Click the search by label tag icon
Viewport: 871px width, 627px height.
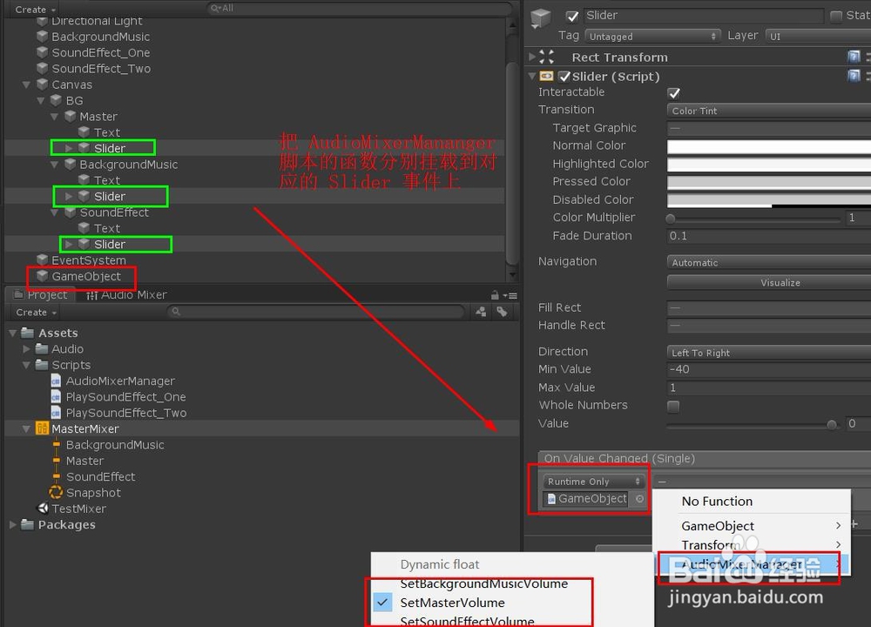pyautogui.click(x=503, y=312)
